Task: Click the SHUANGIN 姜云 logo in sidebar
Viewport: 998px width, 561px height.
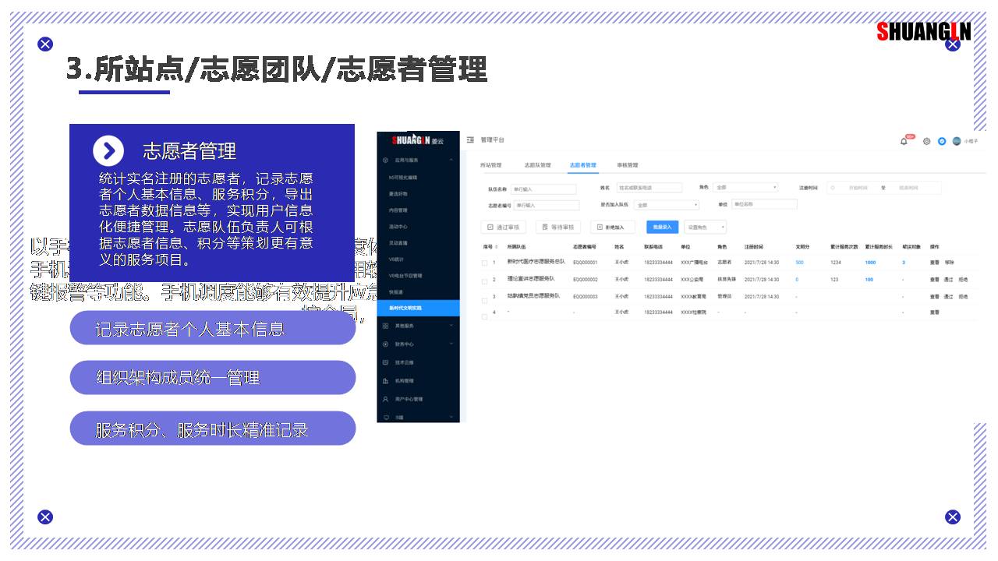Action: [x=417, y=140]
